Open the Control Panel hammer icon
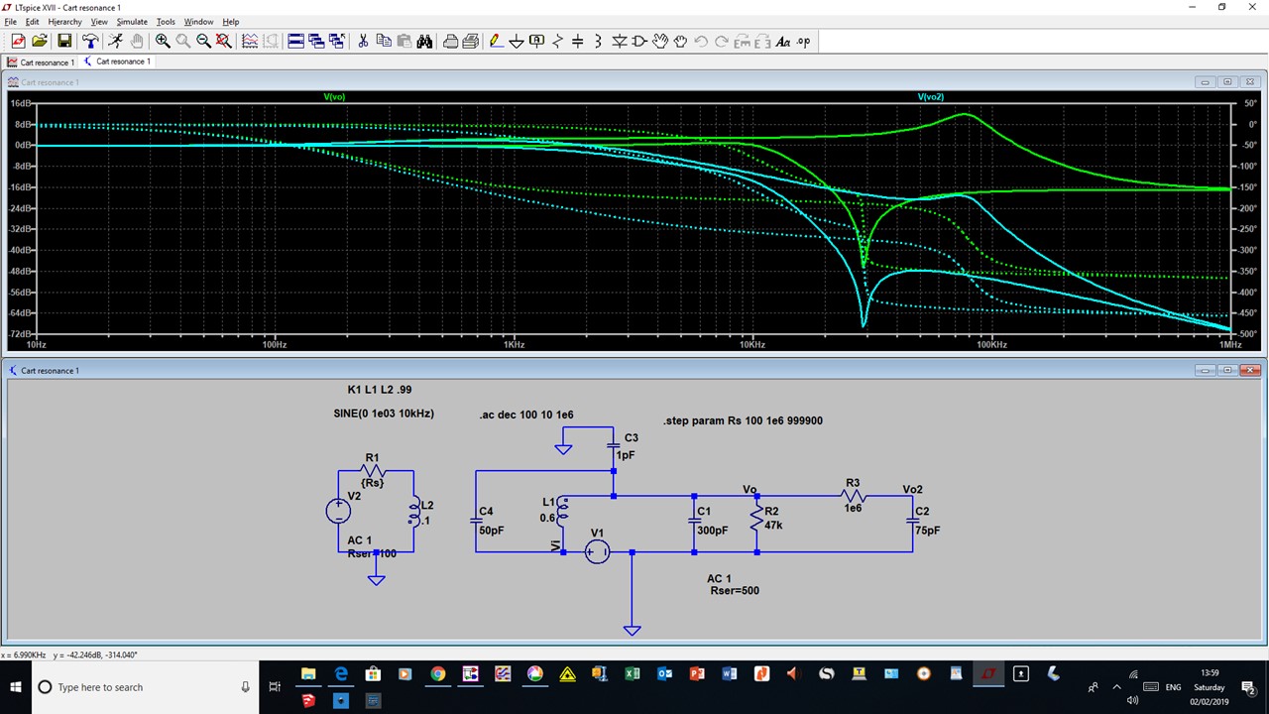The height and width of the screenshot is (714, 1269). click(x=90, y=41)
